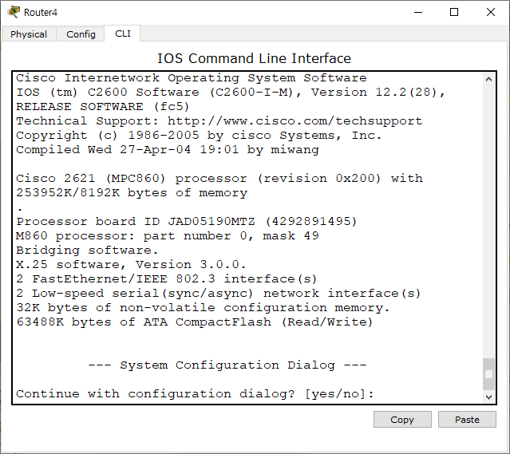Viewport: 510px width, 454px height.
Task: Click the 'IOS Command Line Interface' heading
Action: (x=255, y=58)
